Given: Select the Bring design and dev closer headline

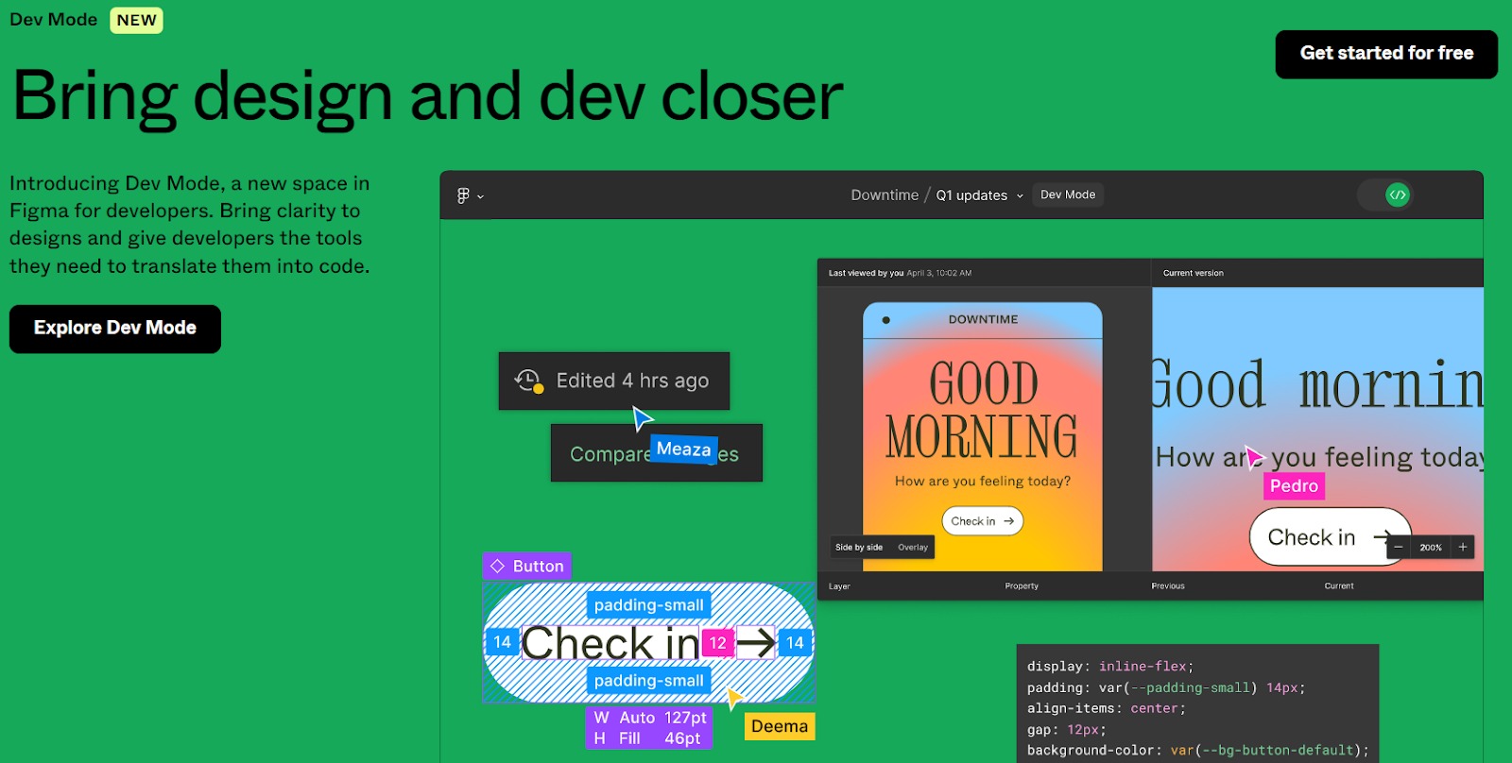Looking at the screenshot, I should coord(427,95).
